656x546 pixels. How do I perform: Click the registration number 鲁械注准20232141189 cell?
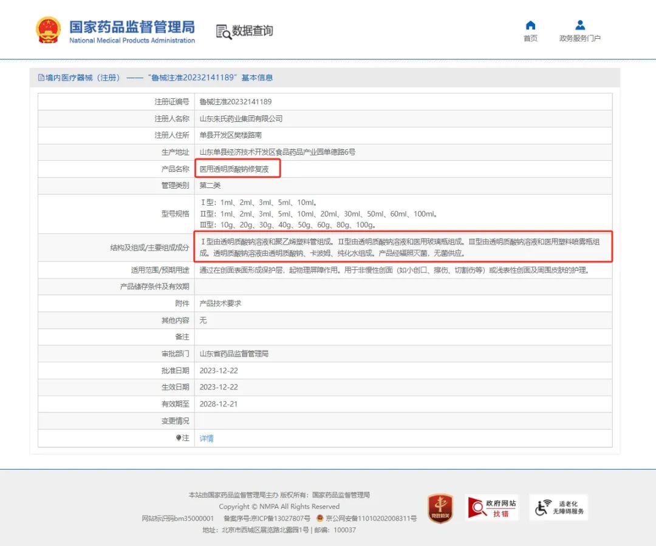tap(236, 102)
